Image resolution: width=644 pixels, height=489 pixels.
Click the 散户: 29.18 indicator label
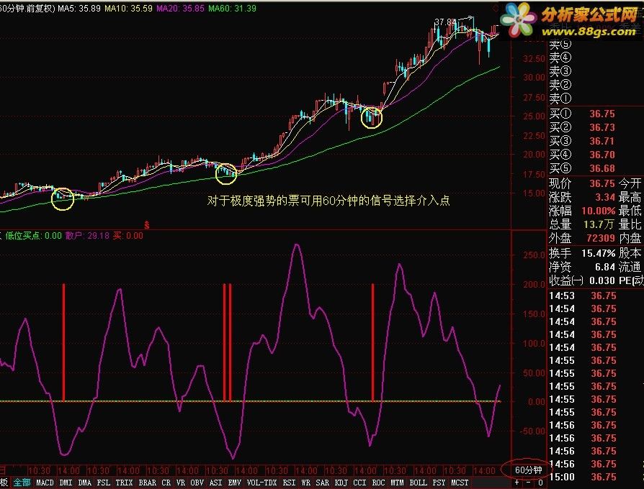click(x=87, y=236)
